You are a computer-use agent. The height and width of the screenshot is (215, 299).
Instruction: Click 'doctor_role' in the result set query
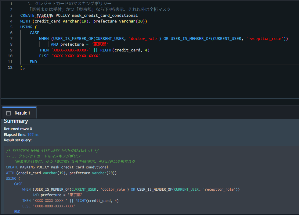(113, 189)
